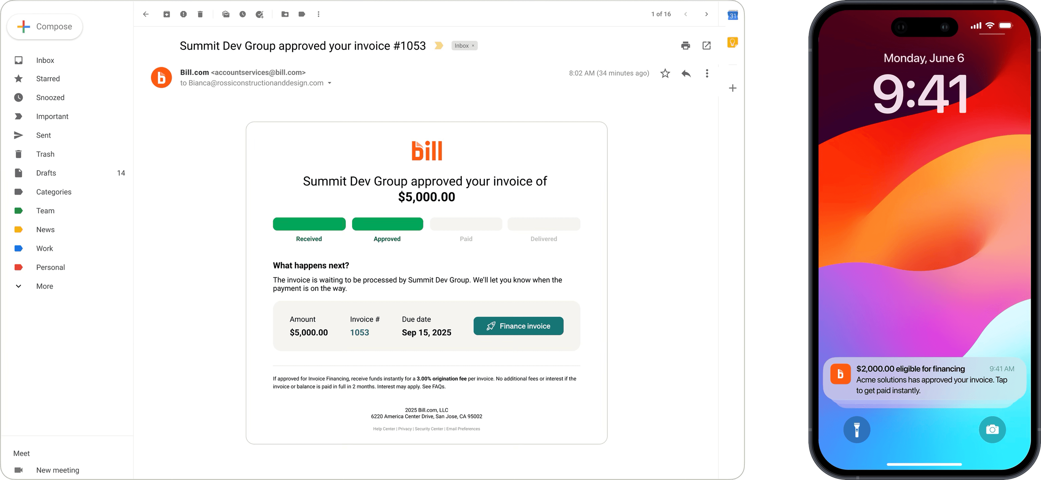Go to the newer email arrow

tap(685, 14)
